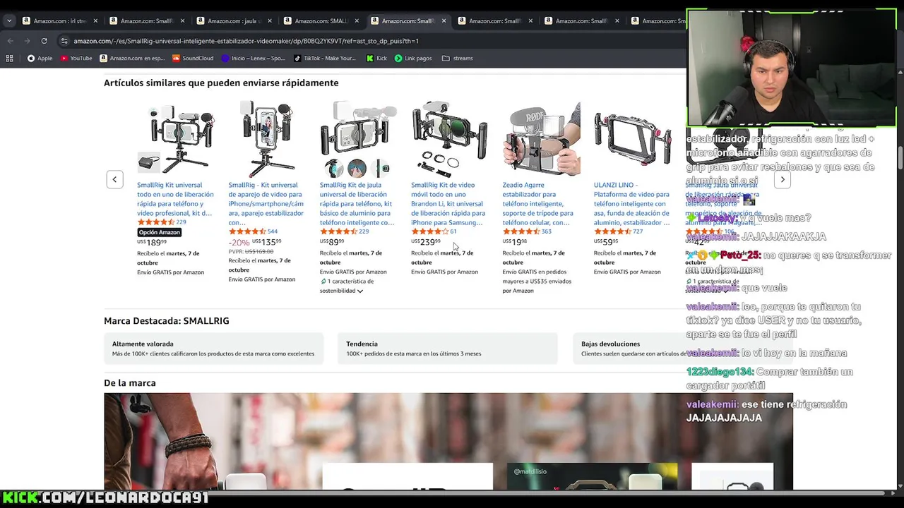Open the streams bookmarks folder

pyautogui.click(x=457, y=58)
